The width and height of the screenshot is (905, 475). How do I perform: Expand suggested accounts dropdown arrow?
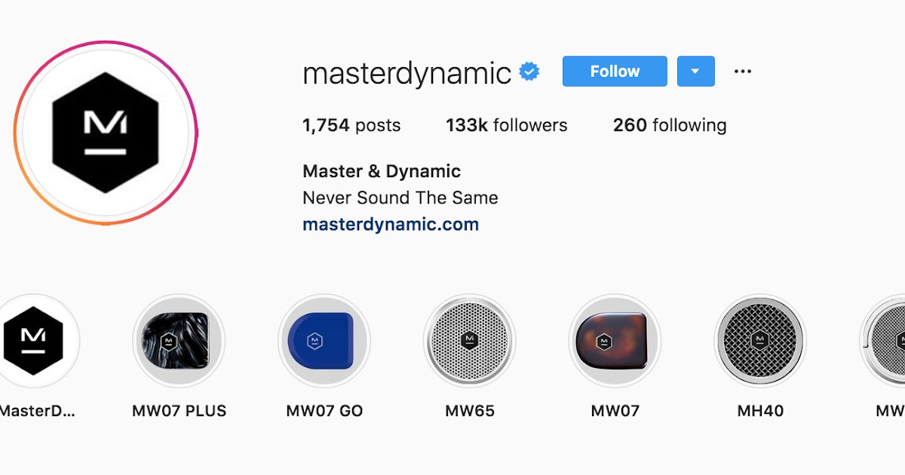(696, 72)
